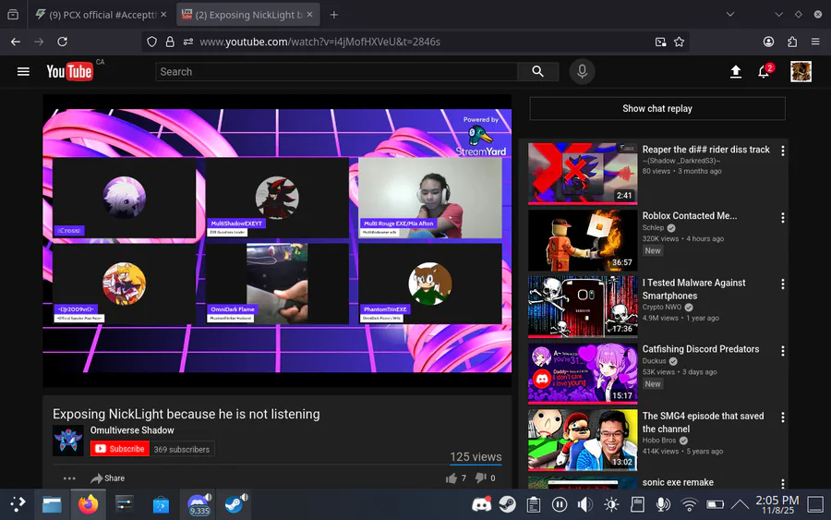Open the account avatar menu
This screenshot has width=831, height=520.
pos(801,71)
